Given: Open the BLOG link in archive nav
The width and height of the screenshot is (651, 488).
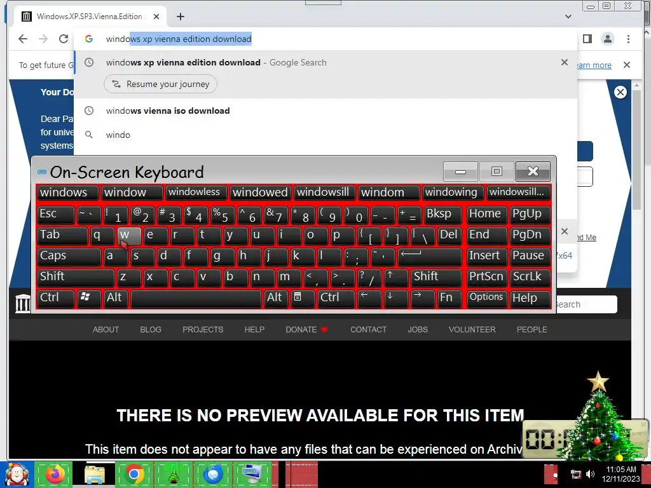Looking at the screenshot, I should (x=151, y=330).
